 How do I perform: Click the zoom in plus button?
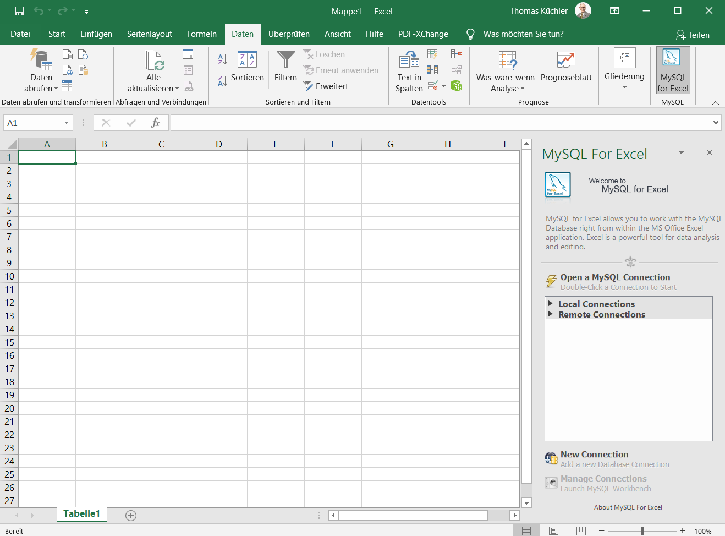(683, 531)
